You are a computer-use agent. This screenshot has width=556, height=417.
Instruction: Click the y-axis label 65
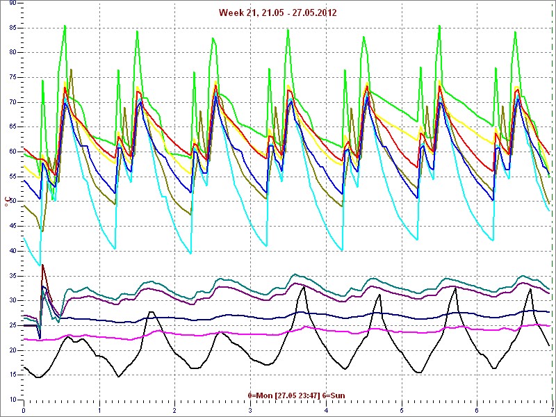point(12,127)
